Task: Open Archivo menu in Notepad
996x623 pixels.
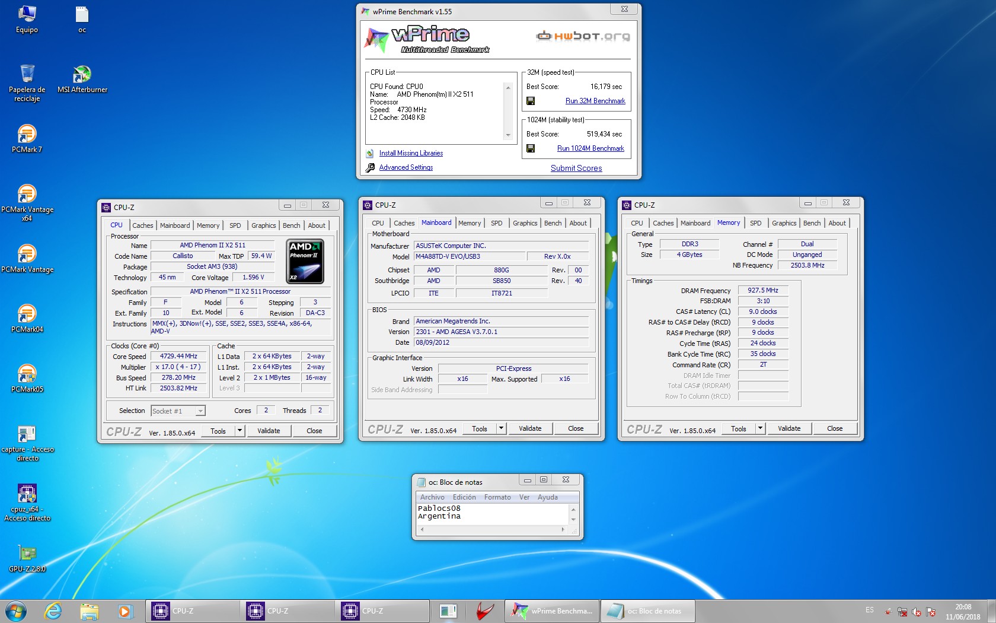Action: 432,497
